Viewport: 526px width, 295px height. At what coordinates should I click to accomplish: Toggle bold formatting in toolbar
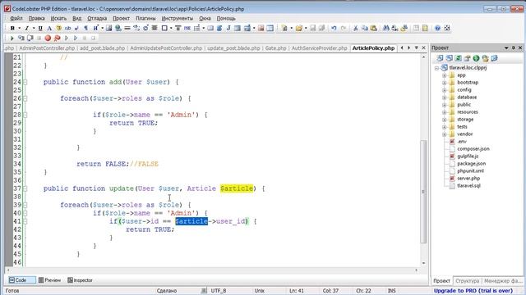[x=12, y=29]
